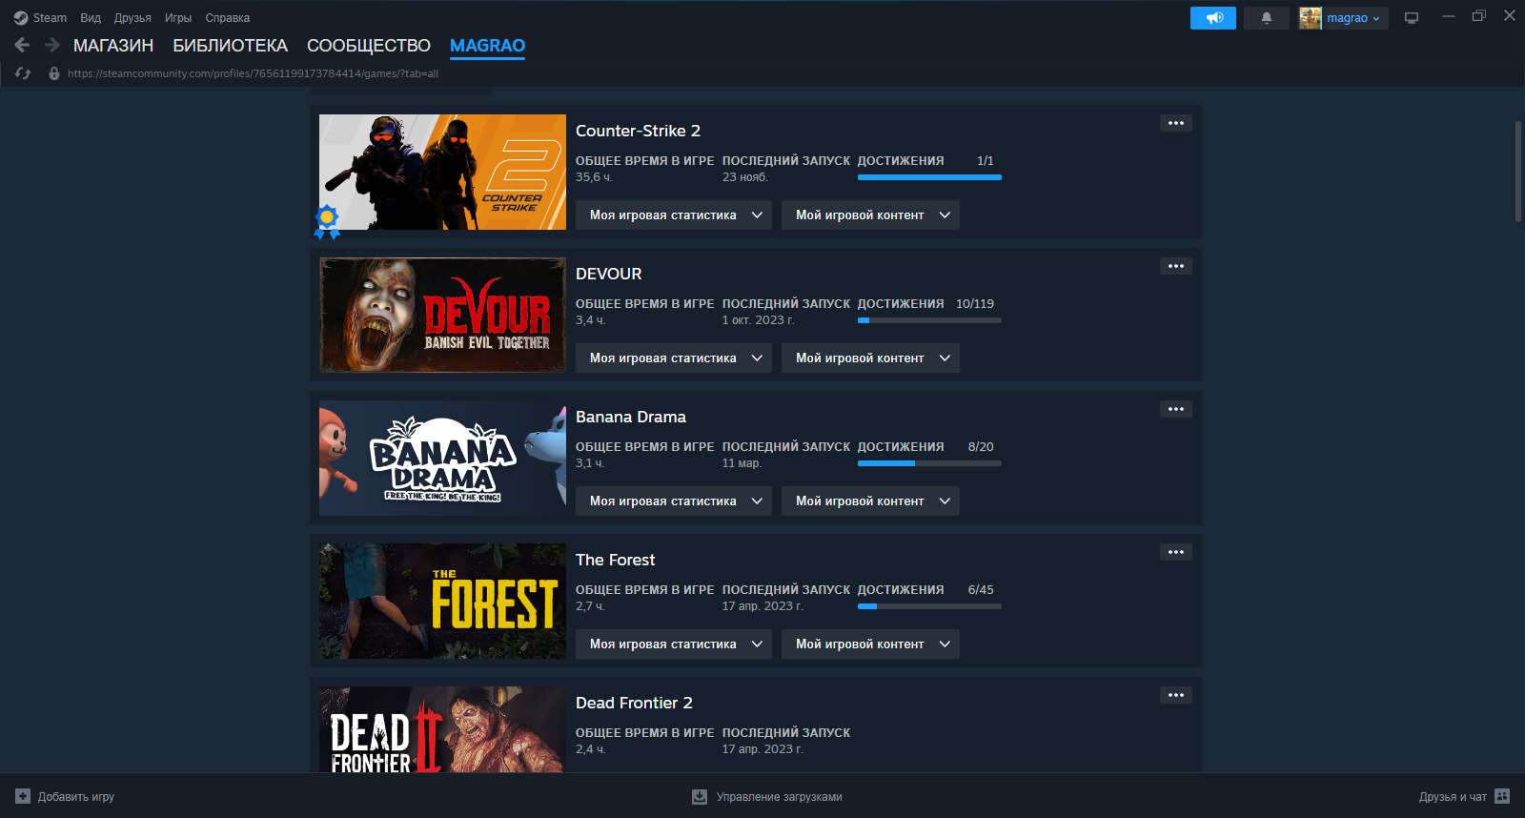
Task: Click Banana Drama achievements progress bar
Action: pyautogui.click(x=929, y=463)
